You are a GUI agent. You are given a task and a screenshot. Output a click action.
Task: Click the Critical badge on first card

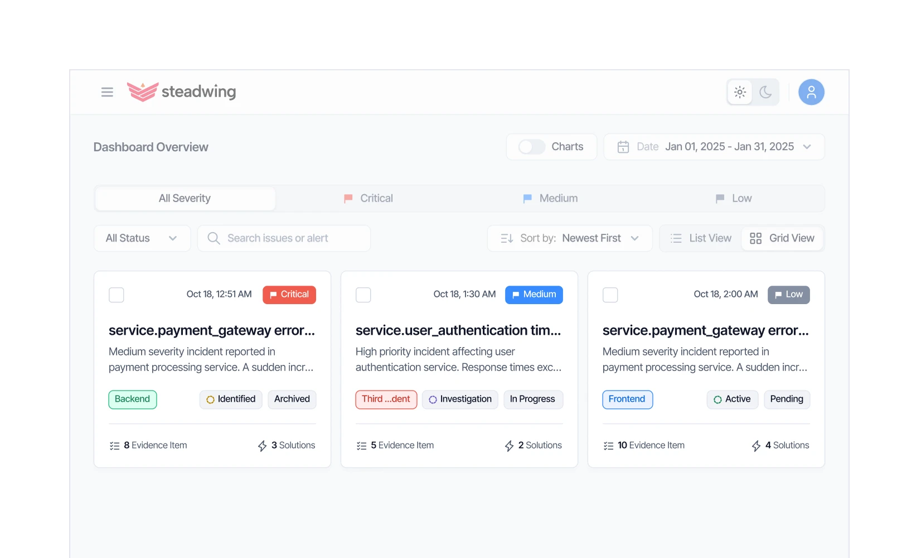point(289,295)
